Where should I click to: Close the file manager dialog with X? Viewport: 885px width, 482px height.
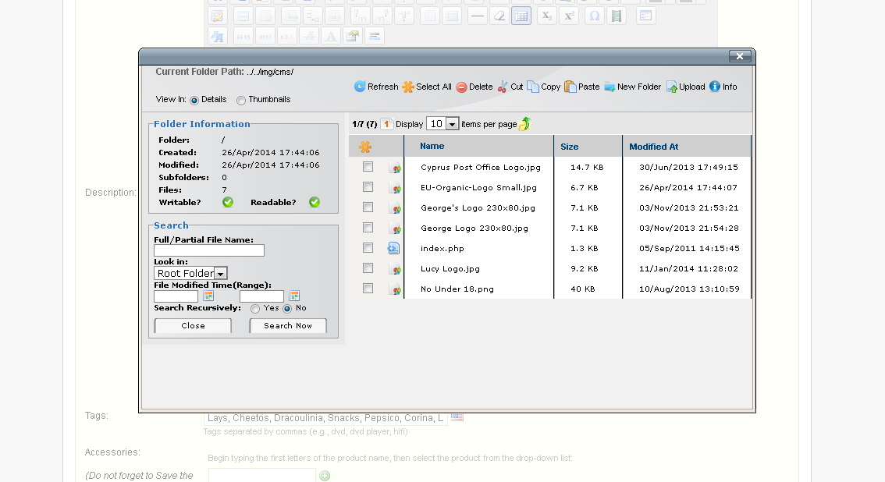[x=739, y=56]
